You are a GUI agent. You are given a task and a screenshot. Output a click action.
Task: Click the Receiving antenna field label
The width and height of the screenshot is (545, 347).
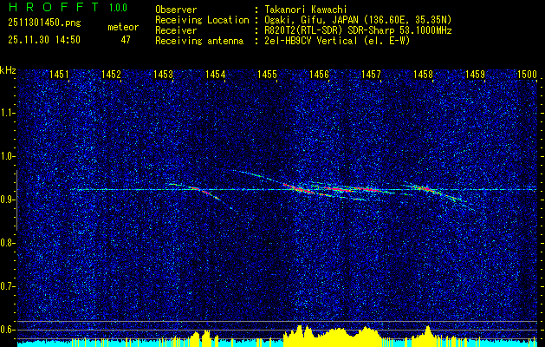pos(199,41)
